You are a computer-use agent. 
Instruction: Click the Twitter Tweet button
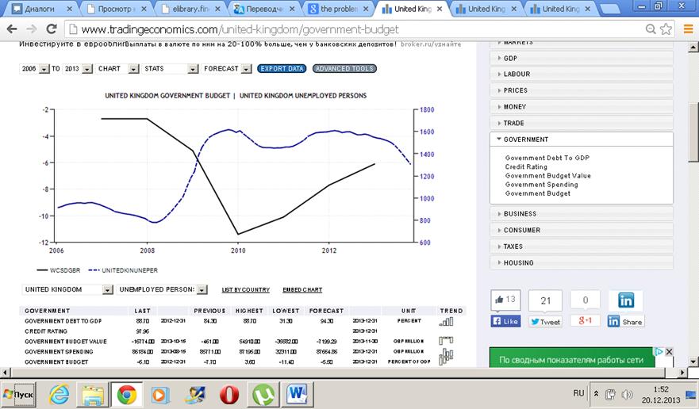(545, 321)
